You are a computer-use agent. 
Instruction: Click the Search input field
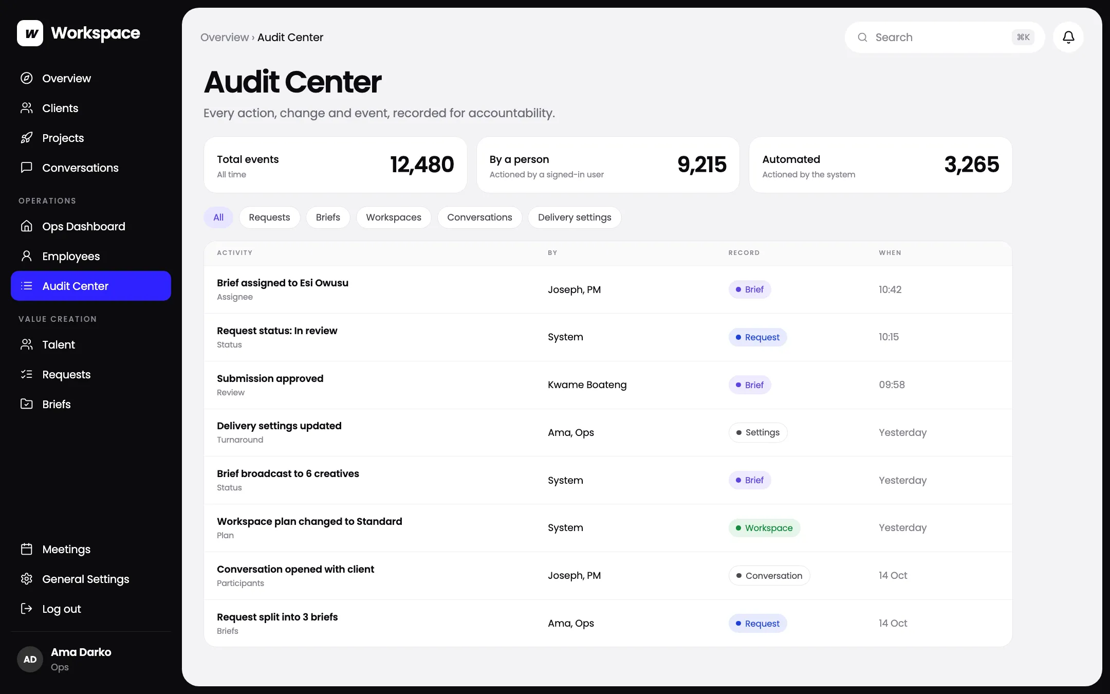coord(945,37)
